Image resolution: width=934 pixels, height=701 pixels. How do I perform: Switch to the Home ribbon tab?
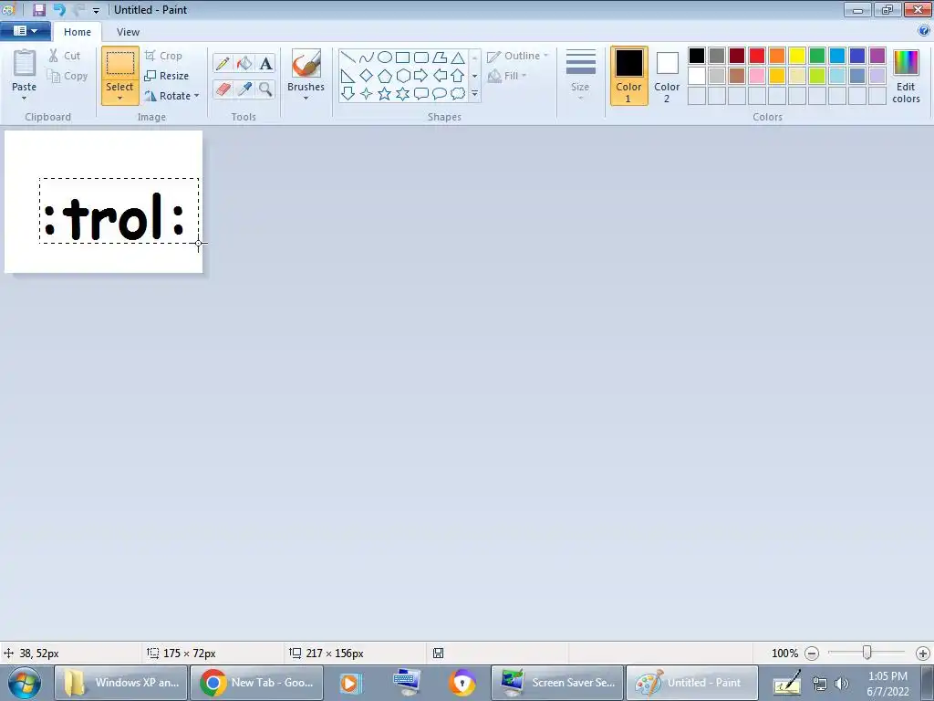(x=78, y=32)
